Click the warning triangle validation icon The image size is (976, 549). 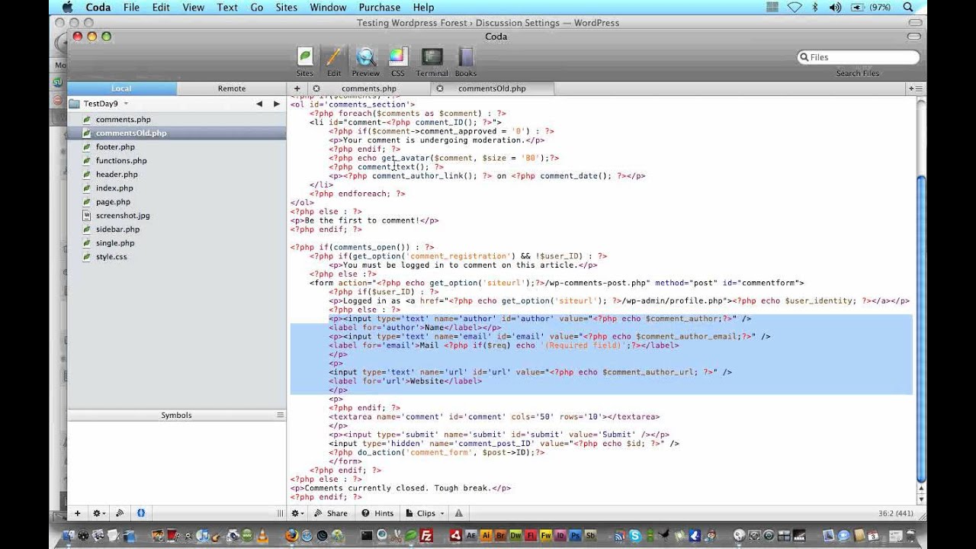pyautogui.click(x=460, y=513)
